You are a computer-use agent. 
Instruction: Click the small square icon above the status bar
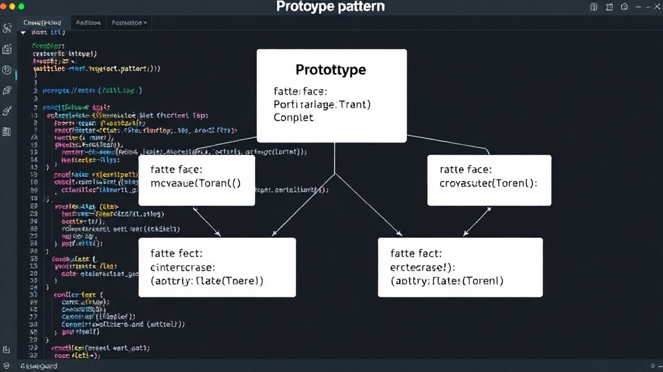click(6, 349)
